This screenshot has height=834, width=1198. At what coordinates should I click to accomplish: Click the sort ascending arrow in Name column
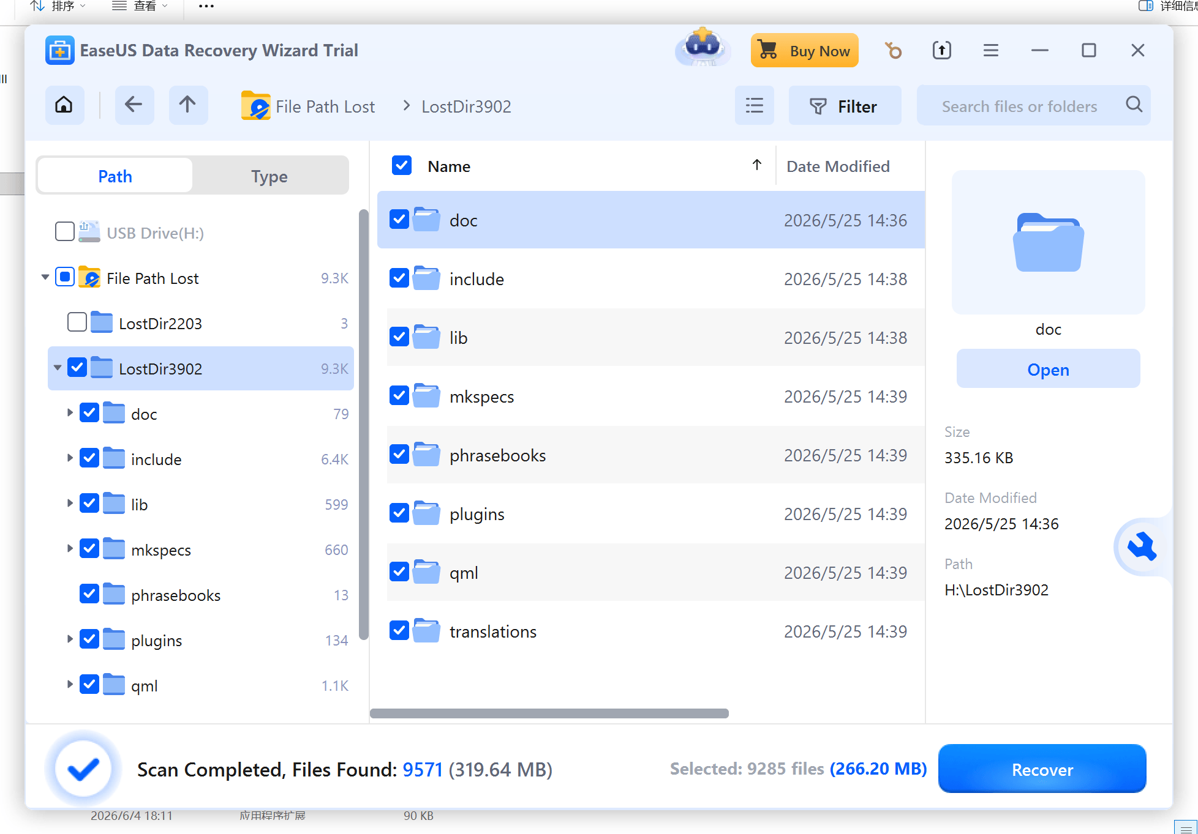pyautogui.click(x=757, y=165)
